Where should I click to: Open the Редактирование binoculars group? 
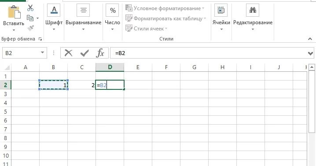pos(253,17)
